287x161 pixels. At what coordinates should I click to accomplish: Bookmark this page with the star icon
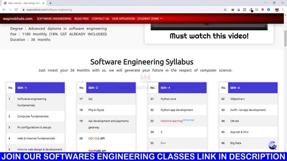(225, 10)
